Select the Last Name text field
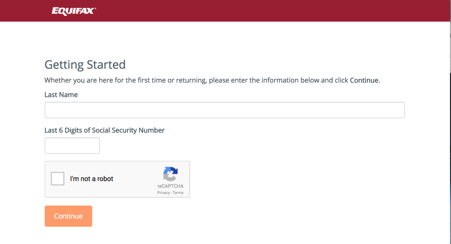The image size is (451, 244). pyautogui.click(x=225, y=110)
